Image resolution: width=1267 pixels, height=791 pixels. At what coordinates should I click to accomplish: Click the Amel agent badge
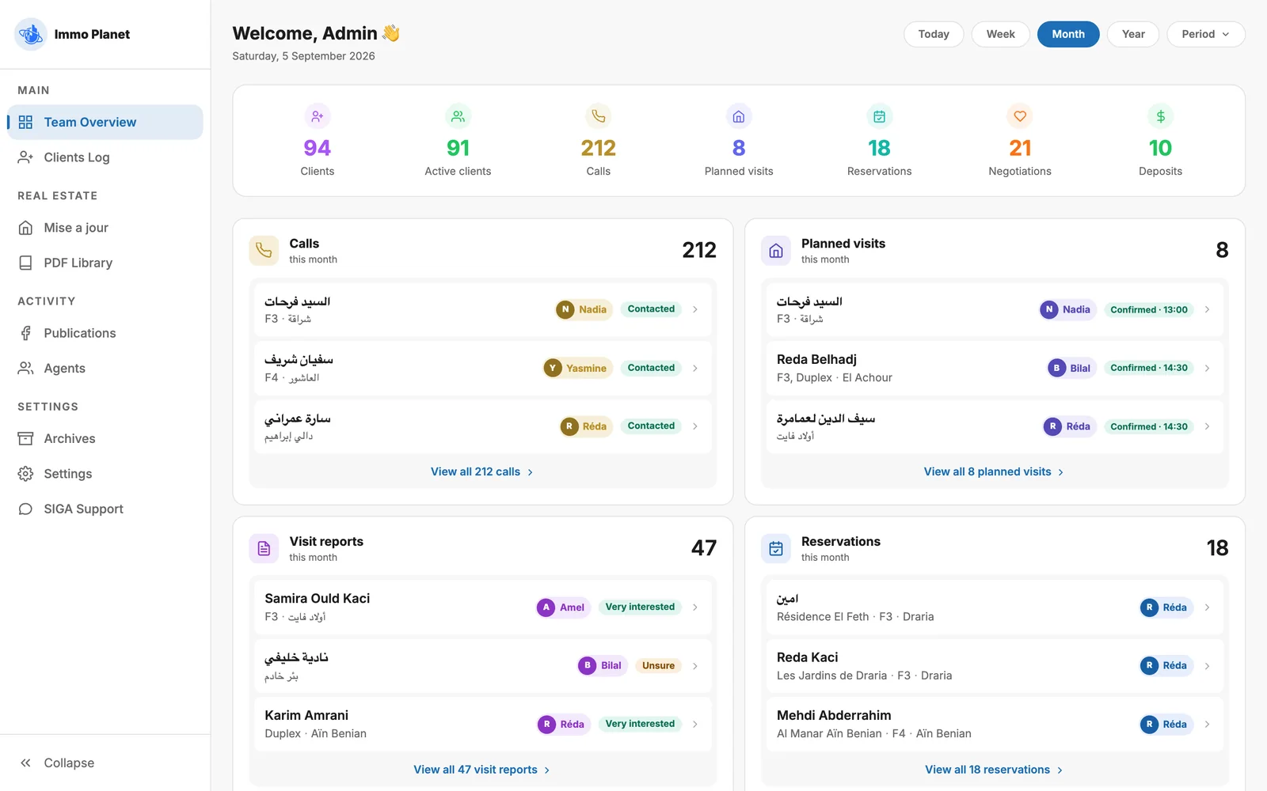[x=563, y=607]
